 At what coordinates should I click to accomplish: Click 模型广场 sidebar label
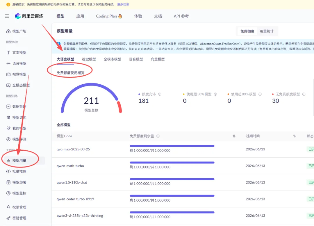coord(19,31)
